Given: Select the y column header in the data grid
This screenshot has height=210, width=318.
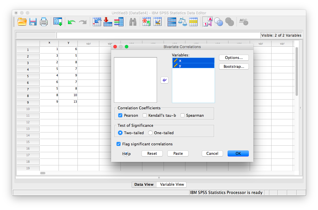Looking at the screenshot, I should click(68, 43).
